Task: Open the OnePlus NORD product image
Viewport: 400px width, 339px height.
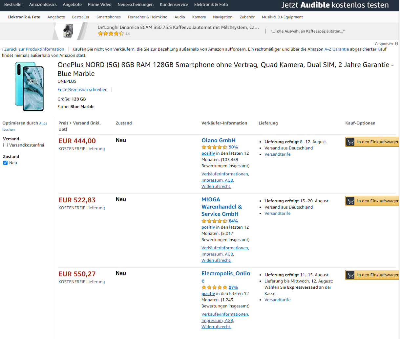Action: tap(29, 86)
